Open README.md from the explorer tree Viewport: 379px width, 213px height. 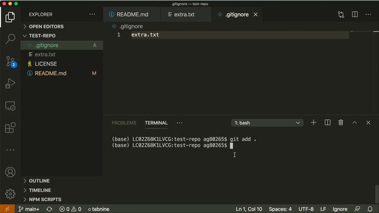coord(62,73)
